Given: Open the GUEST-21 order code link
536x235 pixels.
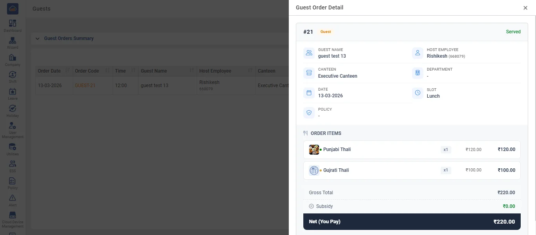Looking at the screenshot, I should [85, 86].
